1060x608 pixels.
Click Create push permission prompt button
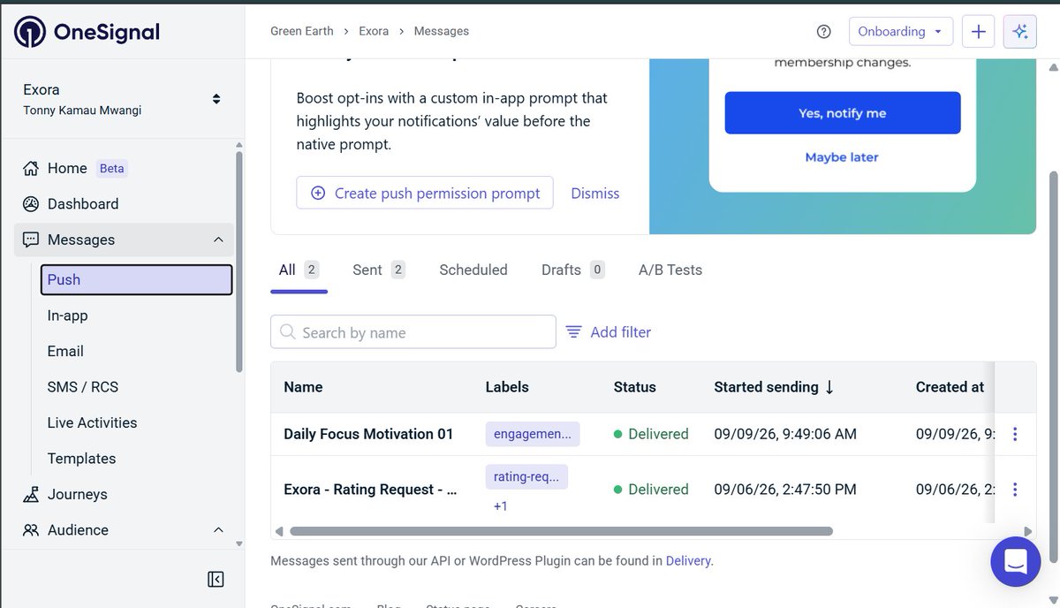click(x=425, y=193)
